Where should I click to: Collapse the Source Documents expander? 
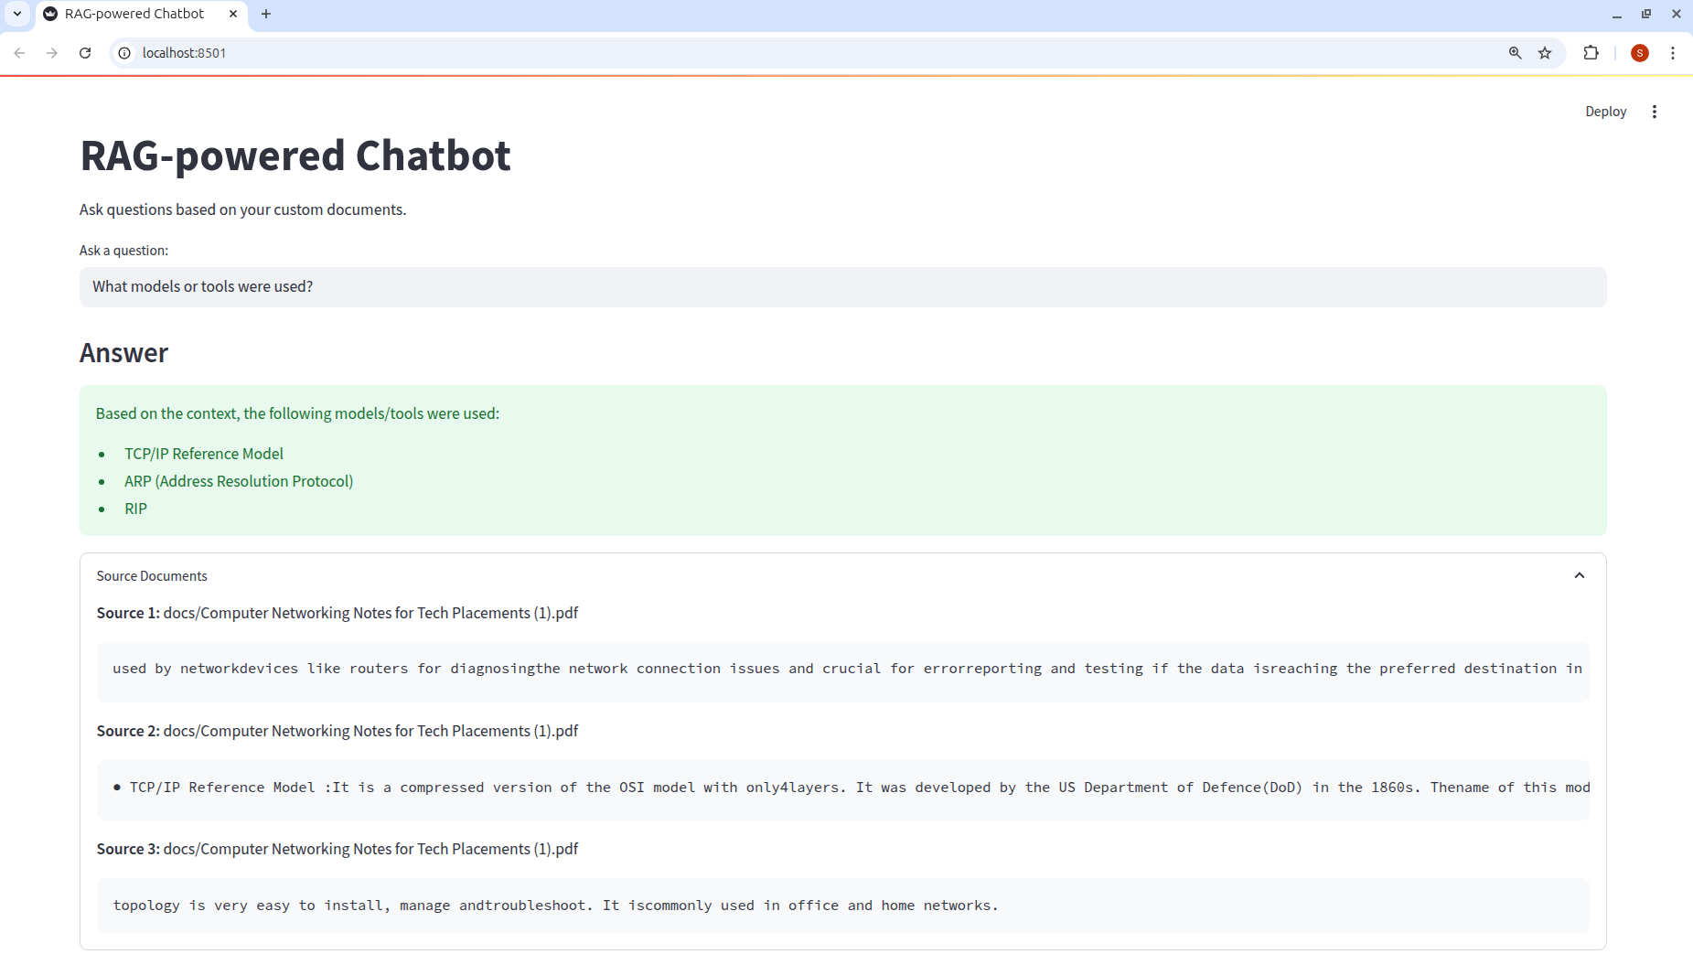pyautogui.click(x=1579, y=575)
